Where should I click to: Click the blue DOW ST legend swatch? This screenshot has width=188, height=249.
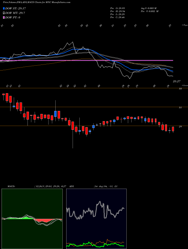4,8
